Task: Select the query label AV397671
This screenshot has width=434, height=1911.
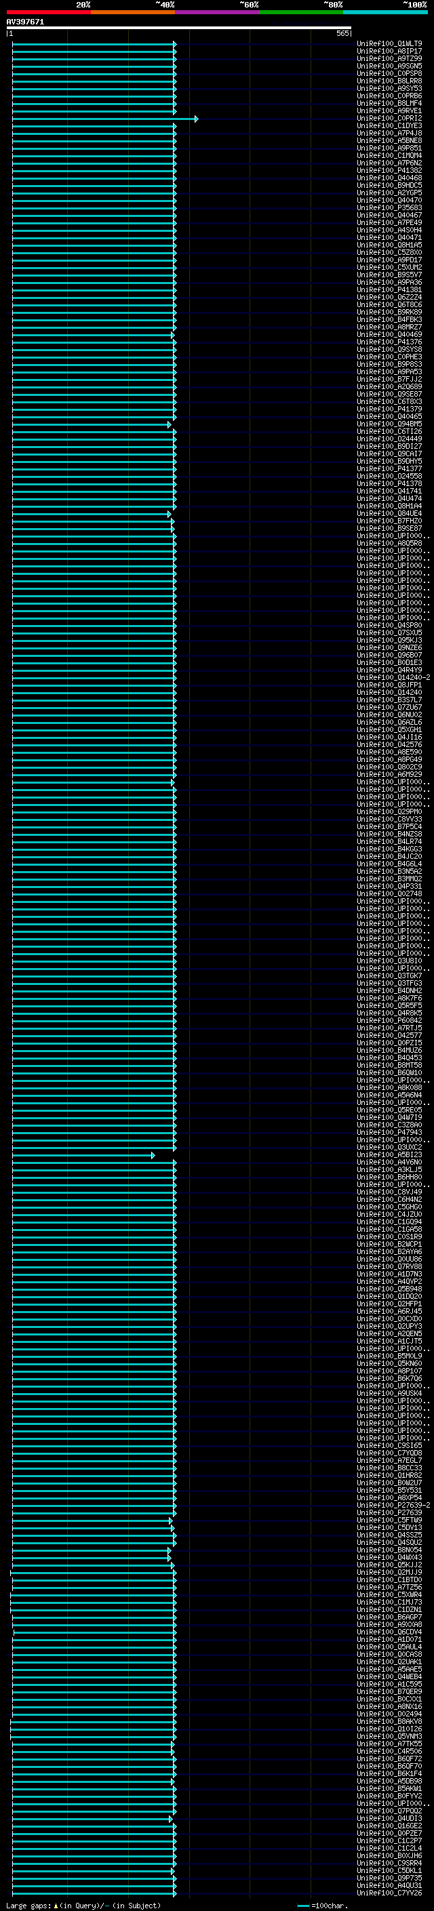Action: (x=25, y=22)
